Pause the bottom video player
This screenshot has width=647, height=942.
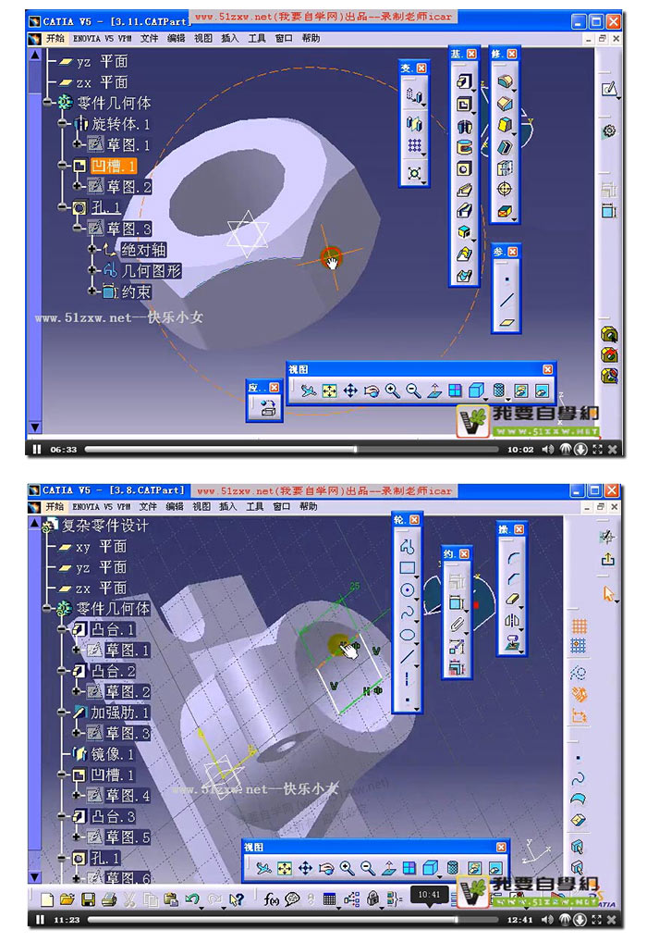41,919
